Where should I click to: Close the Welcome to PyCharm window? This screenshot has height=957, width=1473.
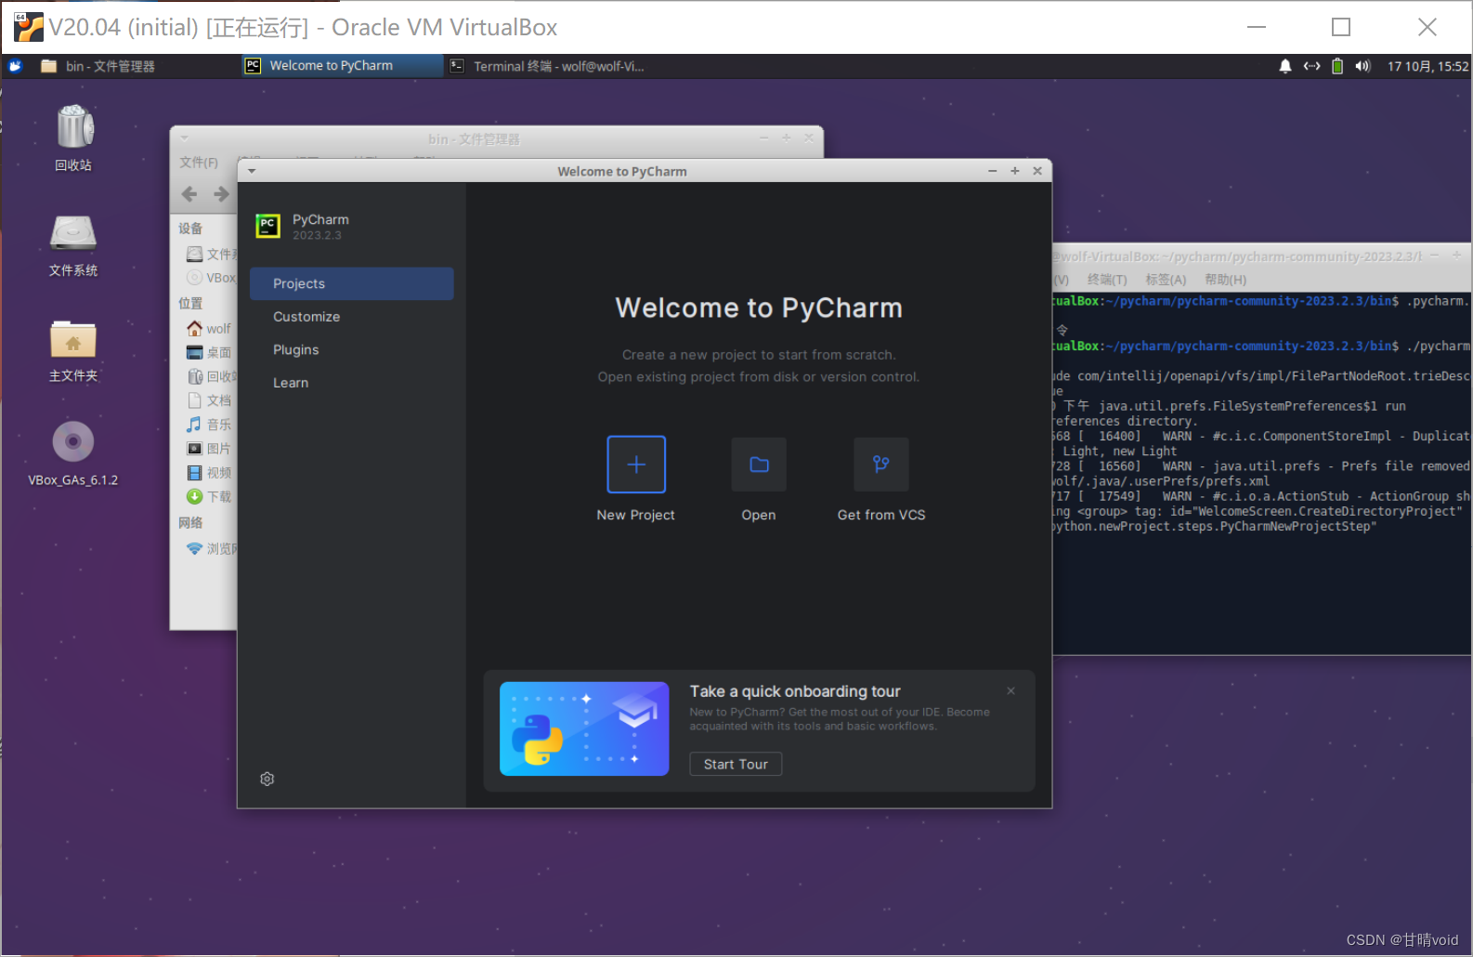tap(1037, 171)
